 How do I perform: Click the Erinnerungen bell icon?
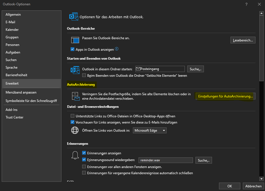click(75, 155)
